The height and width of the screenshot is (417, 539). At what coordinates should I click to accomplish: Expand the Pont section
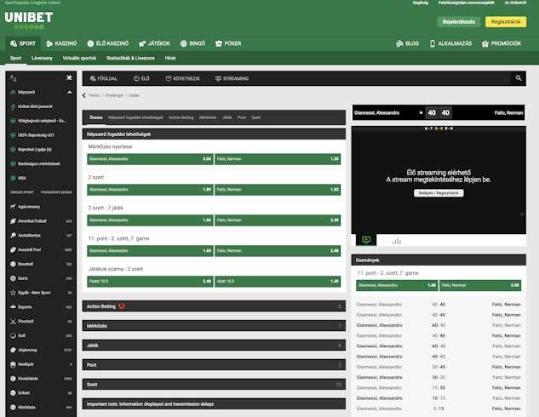214,365
